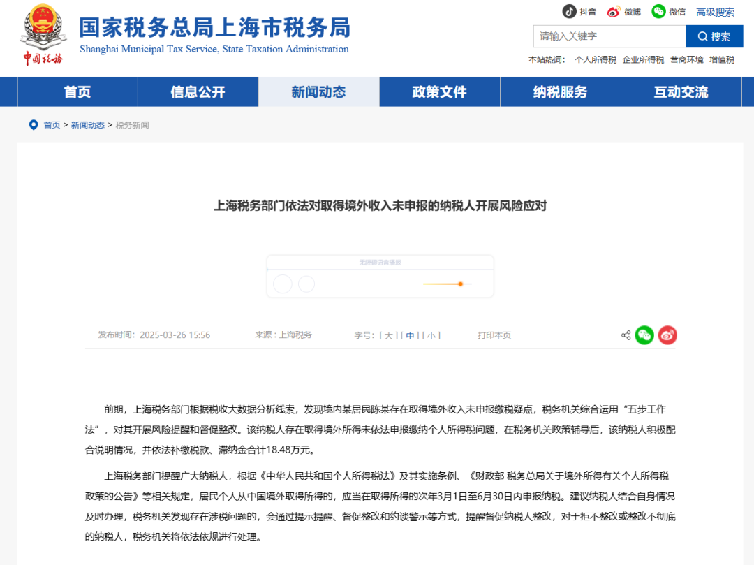754x565 pixels.
Task: Open 高级搜索 advanced search
Action: (x=715, y=12)
